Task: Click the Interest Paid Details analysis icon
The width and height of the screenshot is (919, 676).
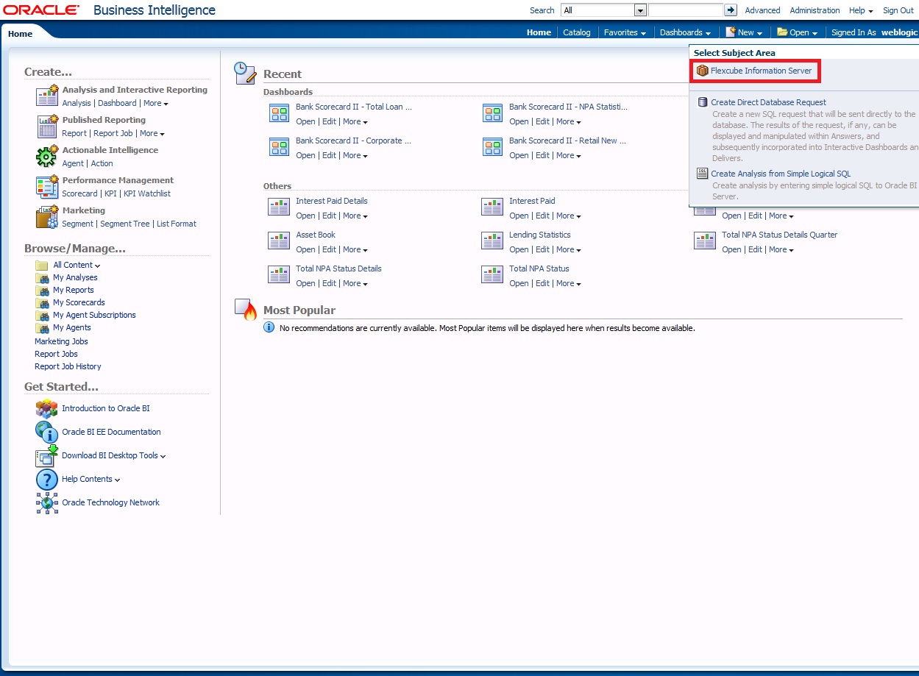Action: point(279,207)
